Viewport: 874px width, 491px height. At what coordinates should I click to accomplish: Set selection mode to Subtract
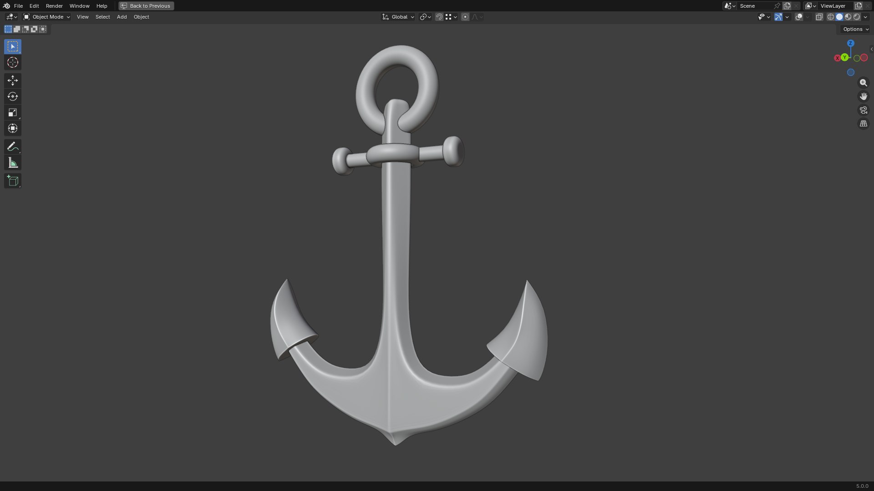25,29
